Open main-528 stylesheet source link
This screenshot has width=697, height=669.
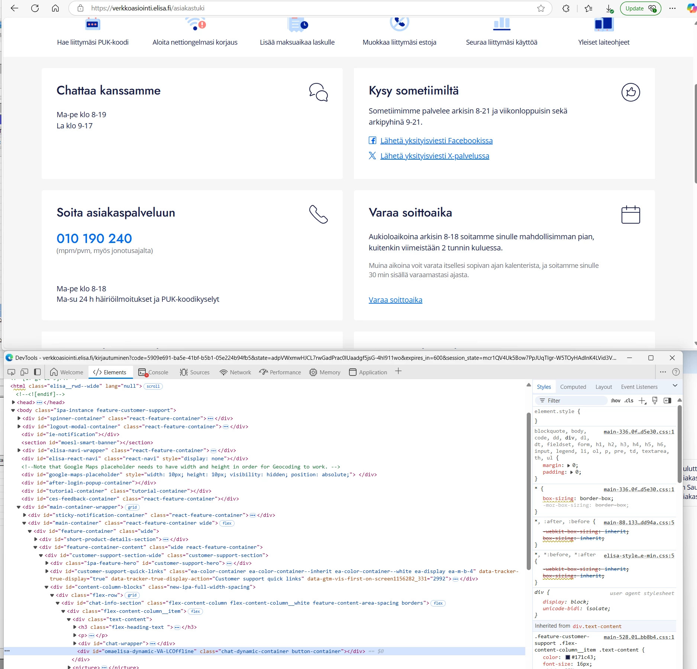pyautogui.click(x=639, y=637)
